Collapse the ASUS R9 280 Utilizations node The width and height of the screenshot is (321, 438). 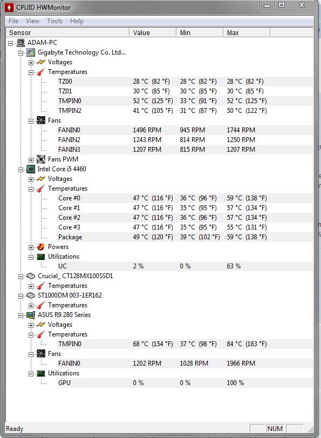click(x=31, y=374)
